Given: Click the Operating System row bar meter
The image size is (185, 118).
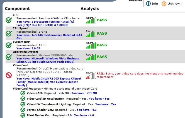Looking at the screenshot, I should tap(91, 57).
